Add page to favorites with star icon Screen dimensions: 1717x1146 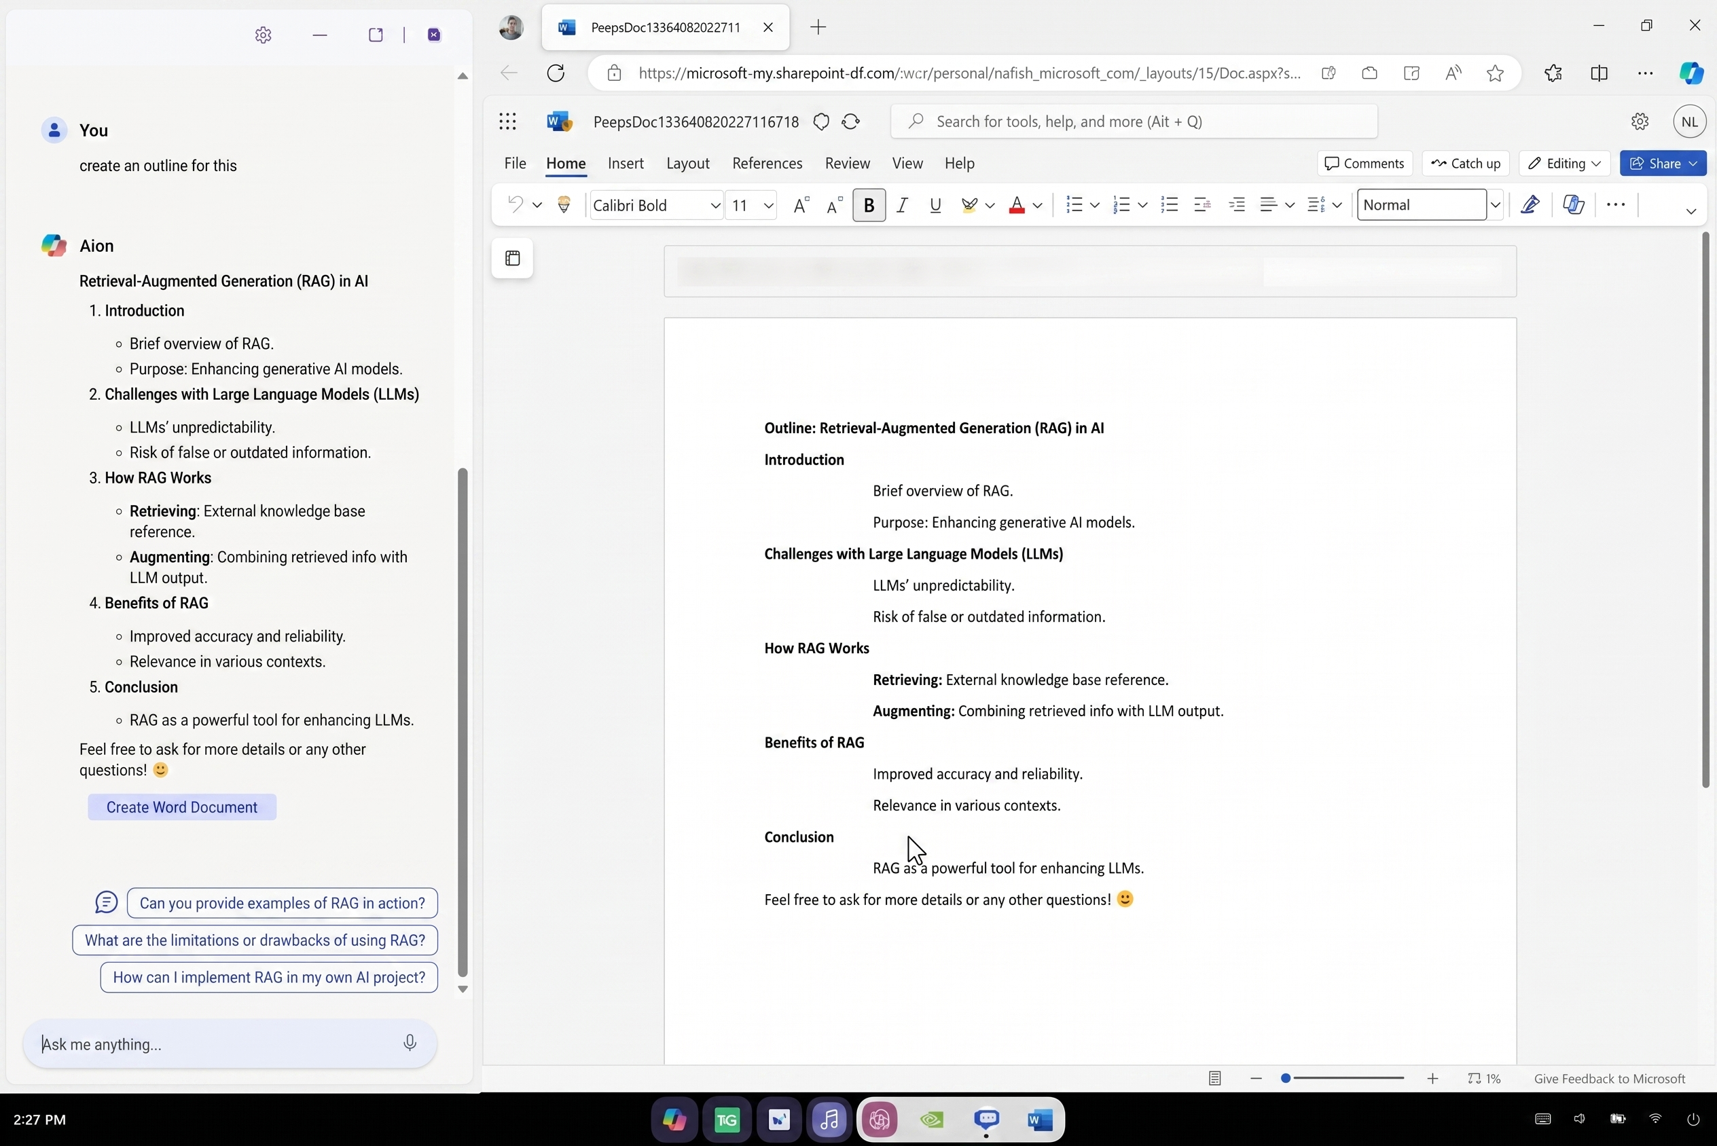(1495, 73)
